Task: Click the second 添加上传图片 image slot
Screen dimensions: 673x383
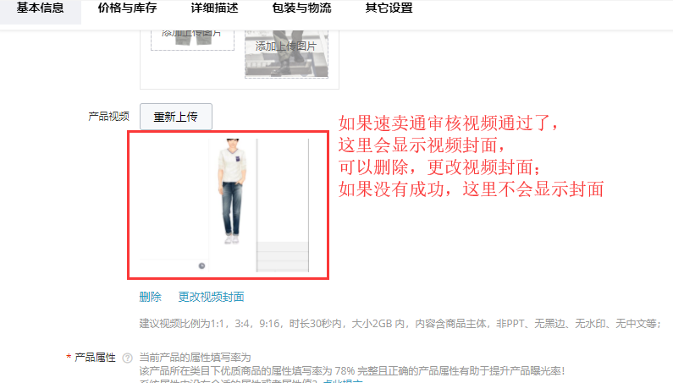Action: coord(286,53)
